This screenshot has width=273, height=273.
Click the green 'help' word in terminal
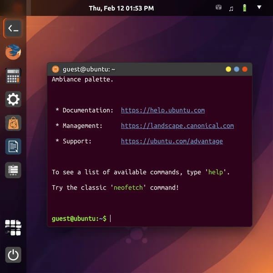click(216, 172)
